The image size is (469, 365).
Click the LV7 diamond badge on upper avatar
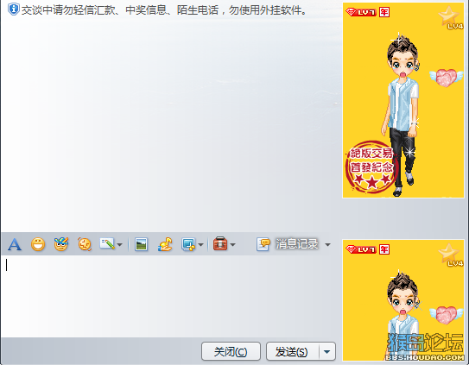[361, 12]
